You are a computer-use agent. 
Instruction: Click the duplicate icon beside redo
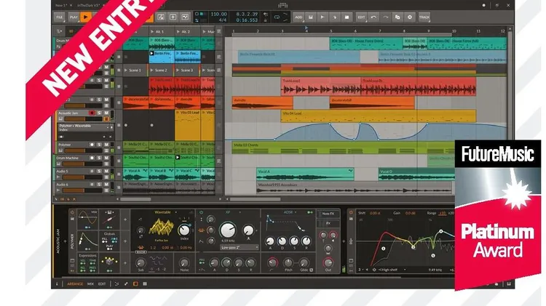point(397,17)
